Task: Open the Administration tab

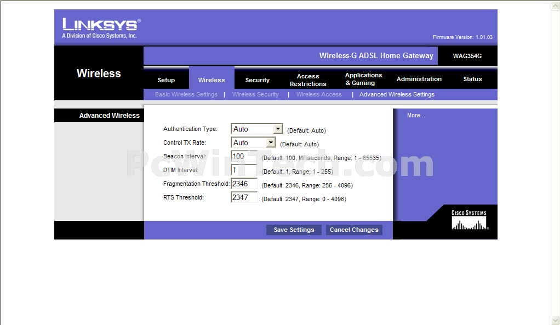Action: tap(419, 79)
